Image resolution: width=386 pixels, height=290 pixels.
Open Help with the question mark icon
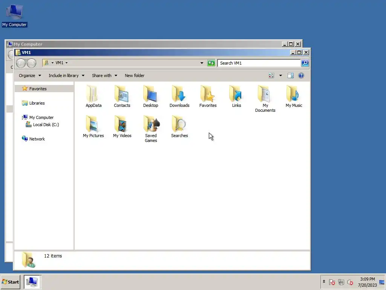coord(301,76)
